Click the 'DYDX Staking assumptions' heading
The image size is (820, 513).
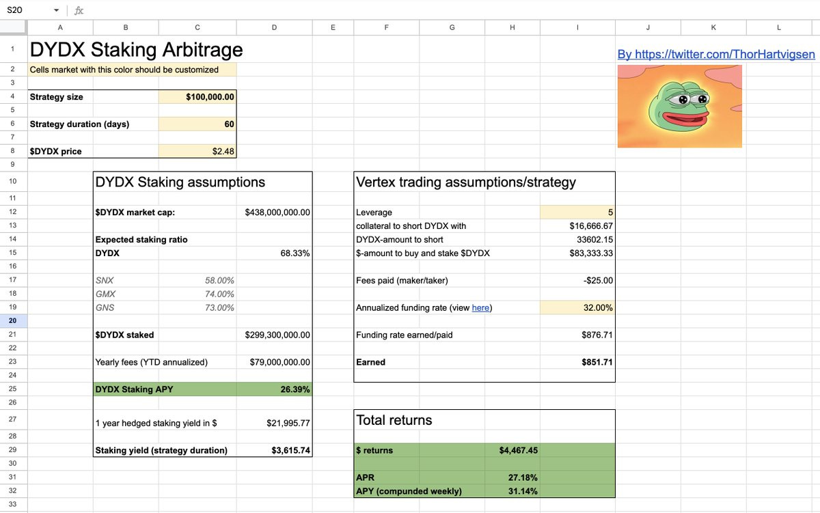pos(180,182)
